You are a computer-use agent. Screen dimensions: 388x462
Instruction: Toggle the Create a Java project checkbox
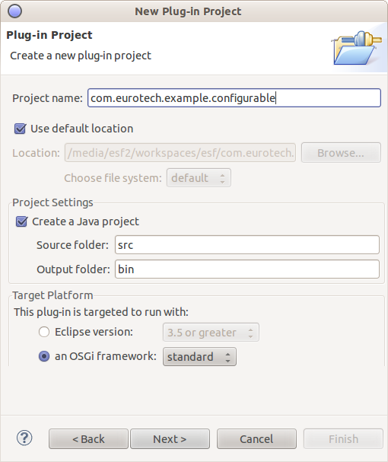[x=21, y=221]
